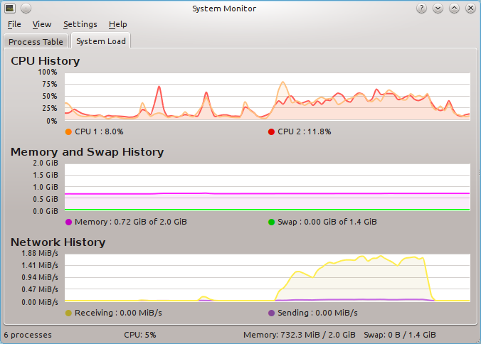Screen dimensions: 481x344
Task: Maximize the System Monitor window
Action: click(x=454, y=9)
